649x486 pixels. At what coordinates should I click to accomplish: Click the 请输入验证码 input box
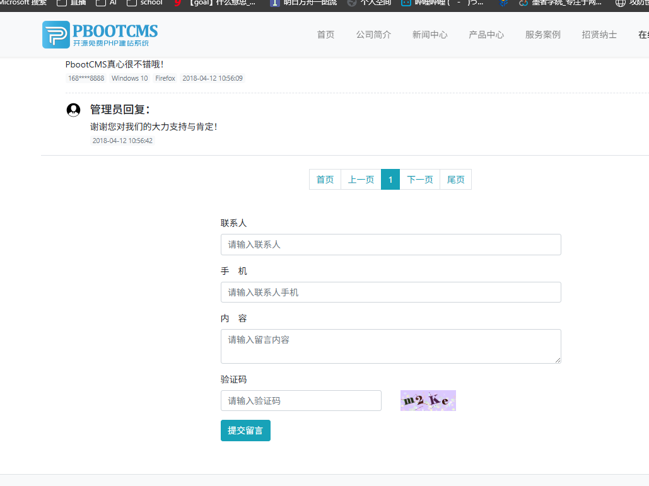[301, 401]
